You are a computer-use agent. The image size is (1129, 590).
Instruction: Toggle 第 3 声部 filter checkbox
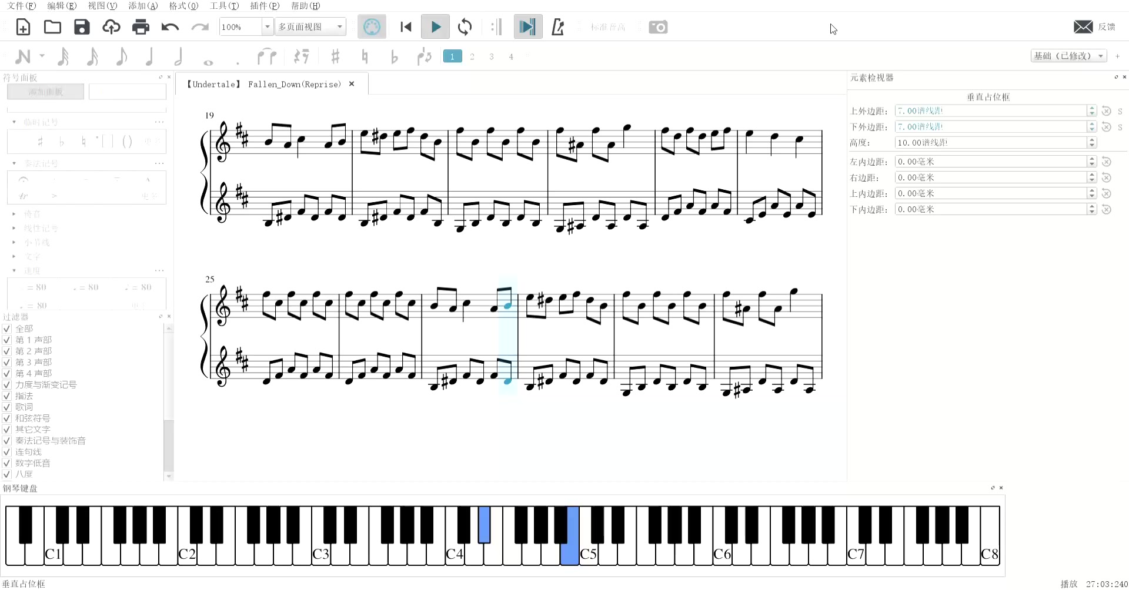click(7, 363)
